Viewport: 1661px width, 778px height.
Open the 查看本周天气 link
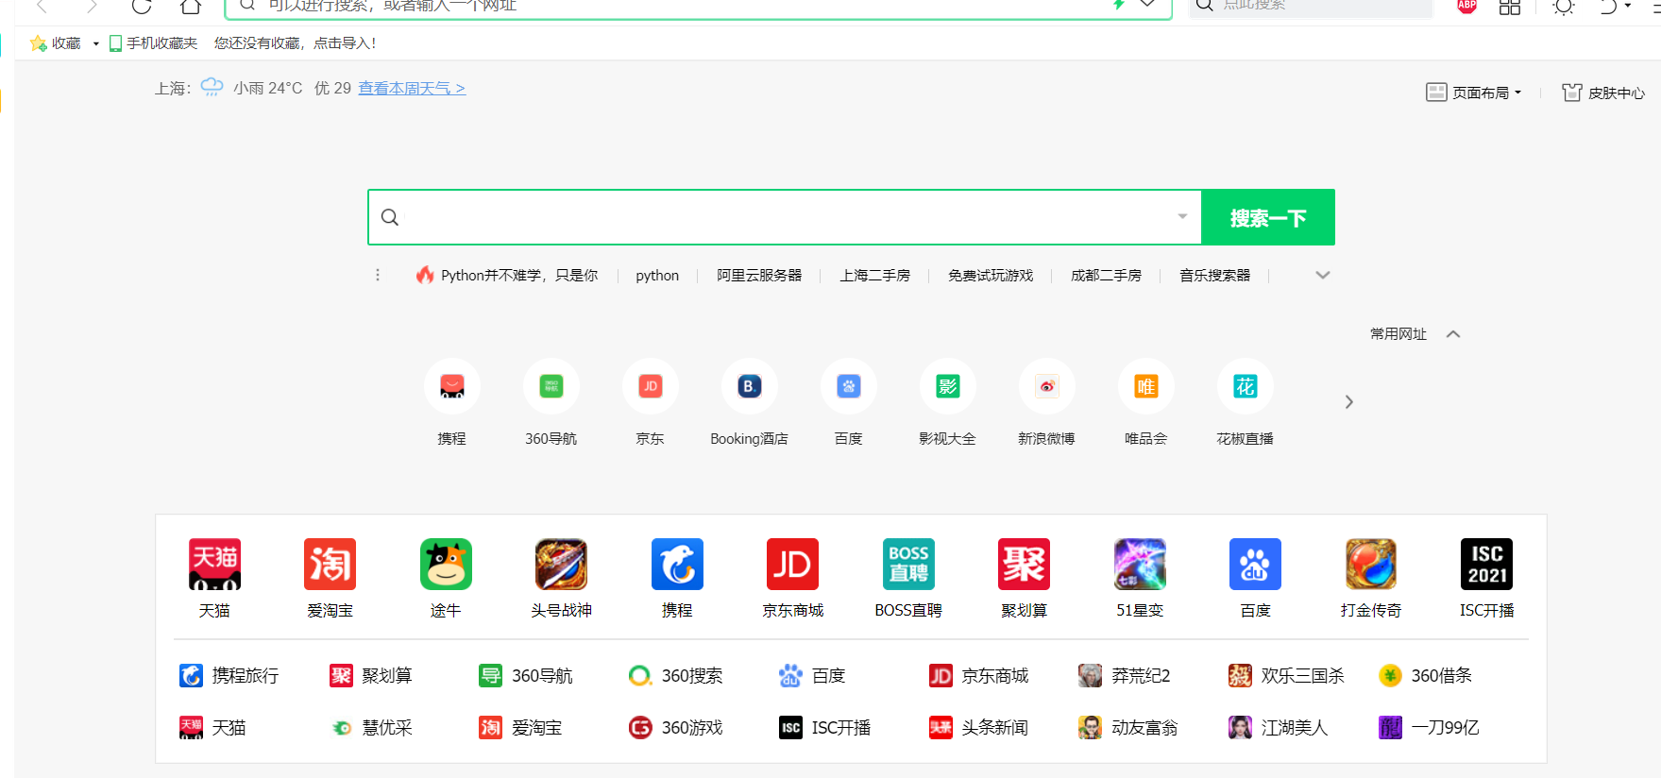click(412, 88)
